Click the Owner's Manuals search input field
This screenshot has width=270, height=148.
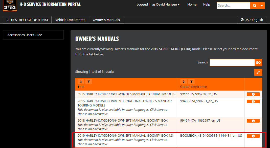click(232, 62)
